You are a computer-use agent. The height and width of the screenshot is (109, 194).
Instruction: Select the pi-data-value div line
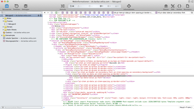pyautogui.click(x=90, y=78)
